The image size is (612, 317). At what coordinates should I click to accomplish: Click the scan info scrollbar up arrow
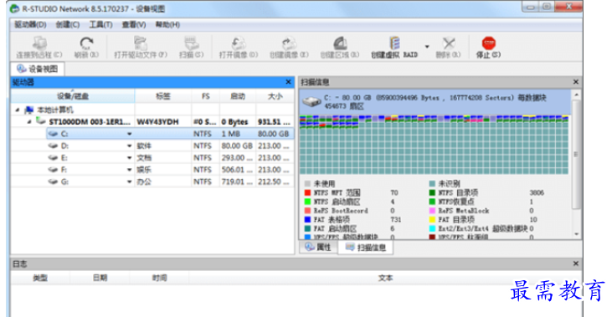pyautogui.click(x=577, y=95)
